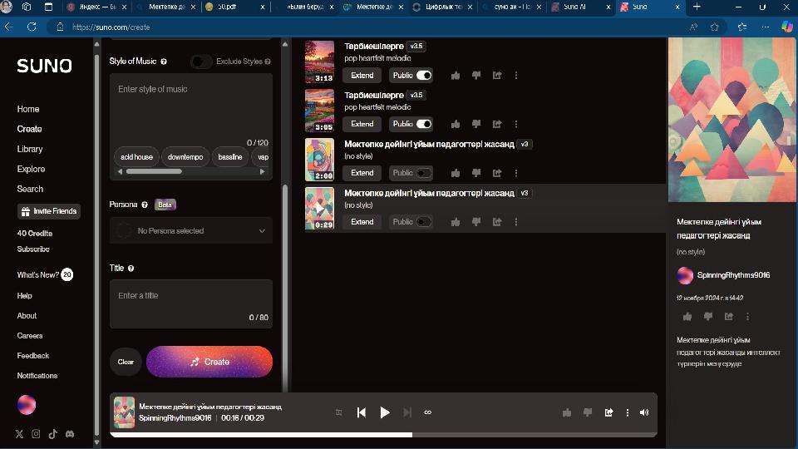Image resolution: width=798 pixels, height=449 pixels.
Task: Open the user avatar in sidebar
Action: tap(27, 405)
